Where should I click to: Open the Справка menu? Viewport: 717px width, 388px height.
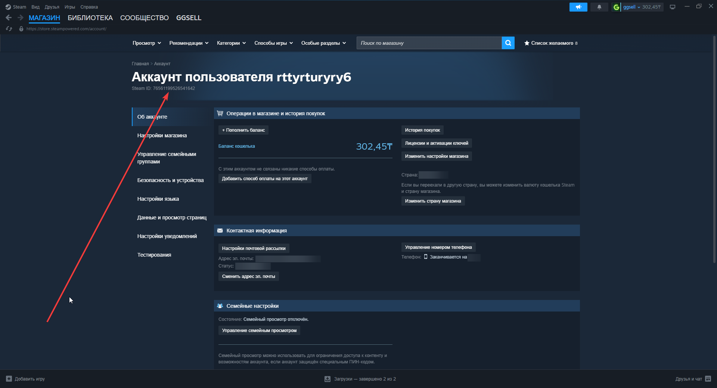[x=89, y=7]
